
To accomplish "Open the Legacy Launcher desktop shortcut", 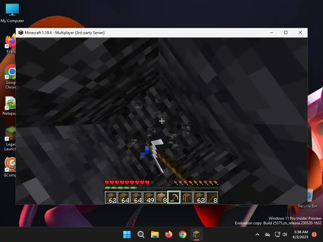I will pos(10,139).
